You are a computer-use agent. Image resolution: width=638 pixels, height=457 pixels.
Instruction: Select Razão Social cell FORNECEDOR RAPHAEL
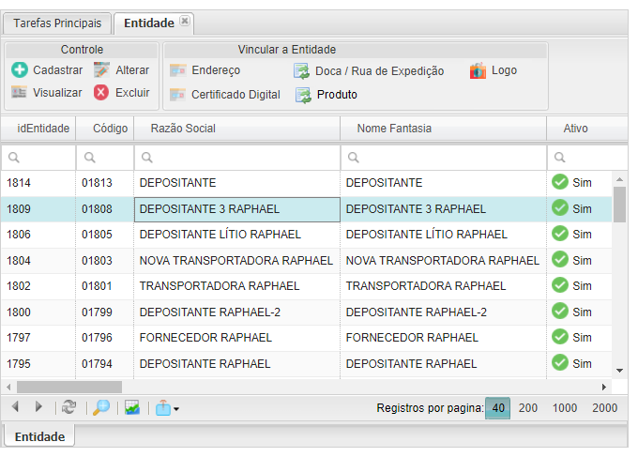(x=237, y=338)
